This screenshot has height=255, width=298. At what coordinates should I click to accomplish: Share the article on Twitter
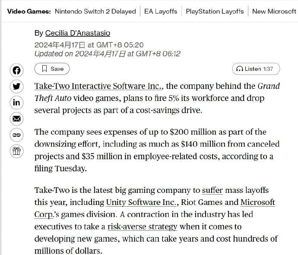16,86
